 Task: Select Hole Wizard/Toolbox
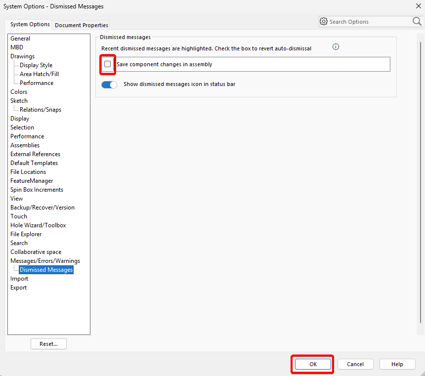38,225
